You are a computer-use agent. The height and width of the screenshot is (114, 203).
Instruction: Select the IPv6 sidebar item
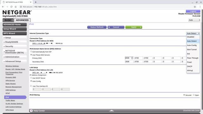tap(15, 97)
